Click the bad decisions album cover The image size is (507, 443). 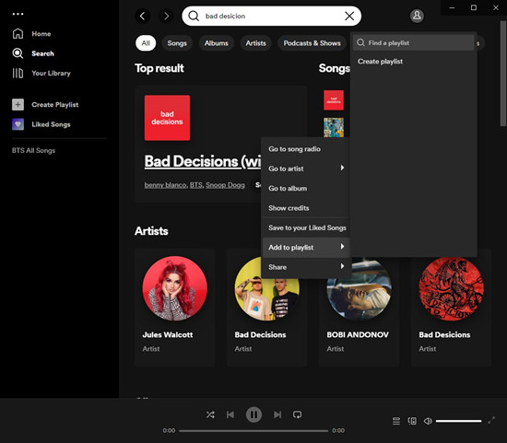pos(167,118)
